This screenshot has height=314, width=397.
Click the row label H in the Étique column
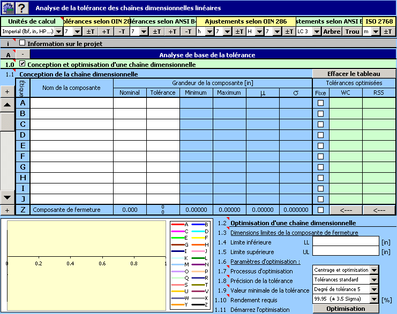pyautogui.click(x=23, y=178)
